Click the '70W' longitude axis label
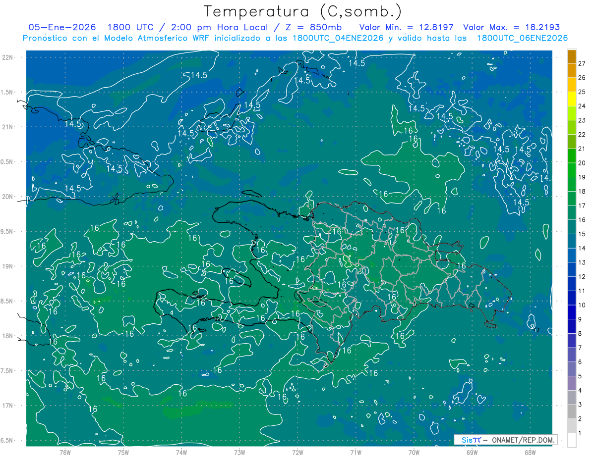This screenshot has height=459, width=595. coord(414,452)
